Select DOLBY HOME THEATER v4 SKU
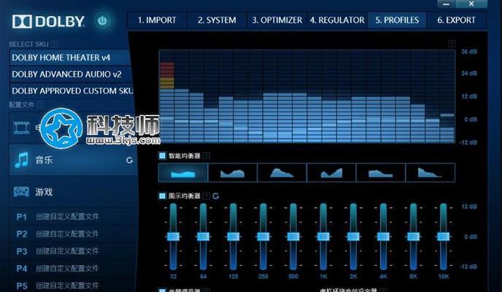Screen dimensions: 502x292 pyautogui.click(x=70, y=58)
